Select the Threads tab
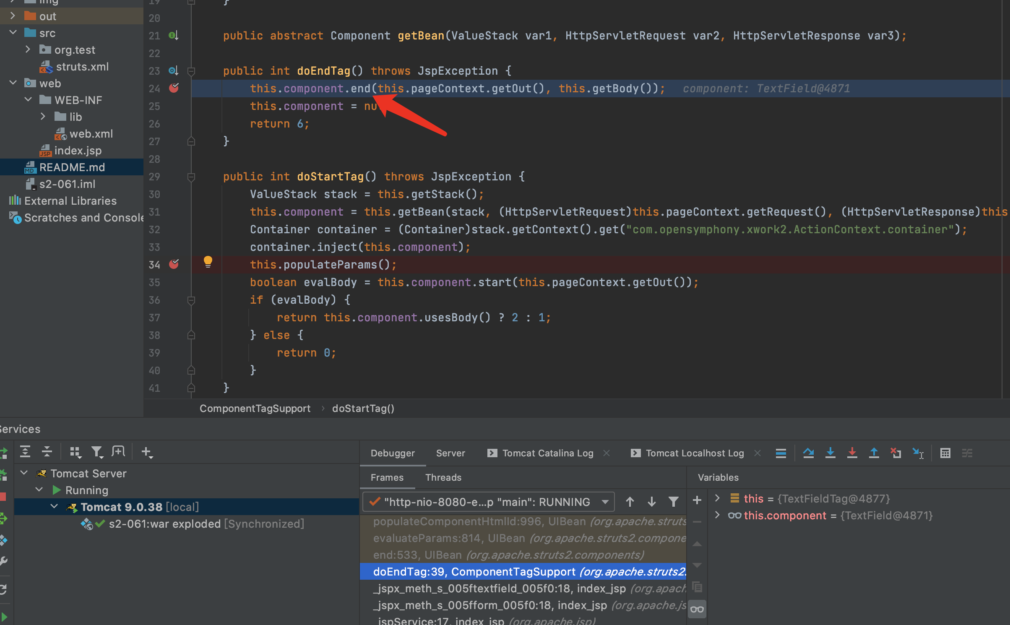1010x625 pixels. click(x=443, y=477)
